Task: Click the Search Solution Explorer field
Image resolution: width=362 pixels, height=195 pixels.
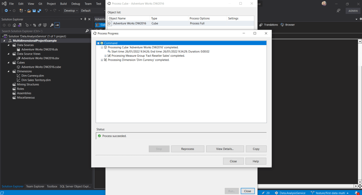Action: (x=43, y=31)
